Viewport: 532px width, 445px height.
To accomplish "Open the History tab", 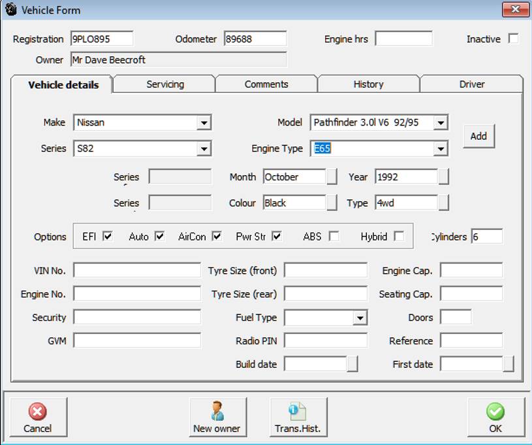I will [368, 84].
